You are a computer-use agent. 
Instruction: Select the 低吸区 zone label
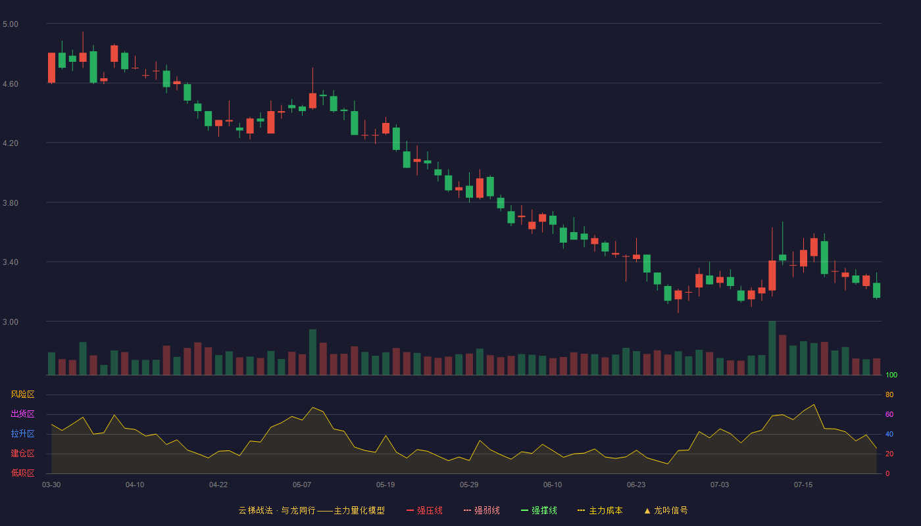(22, 473)
